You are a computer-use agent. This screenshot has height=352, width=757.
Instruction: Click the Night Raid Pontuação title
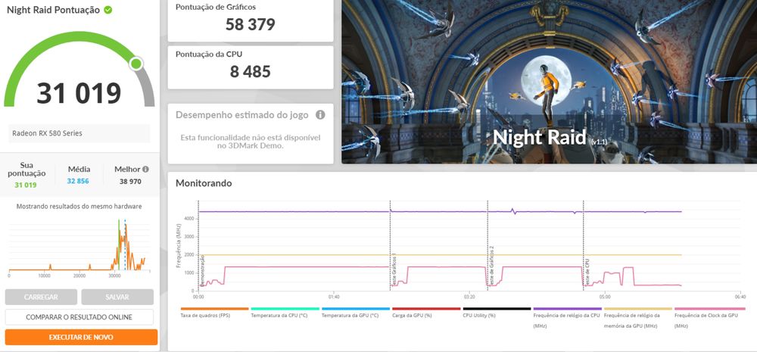click(x=54, y=10)
